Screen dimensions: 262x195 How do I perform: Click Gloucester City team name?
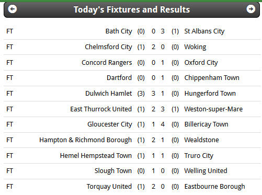(110, 124)
